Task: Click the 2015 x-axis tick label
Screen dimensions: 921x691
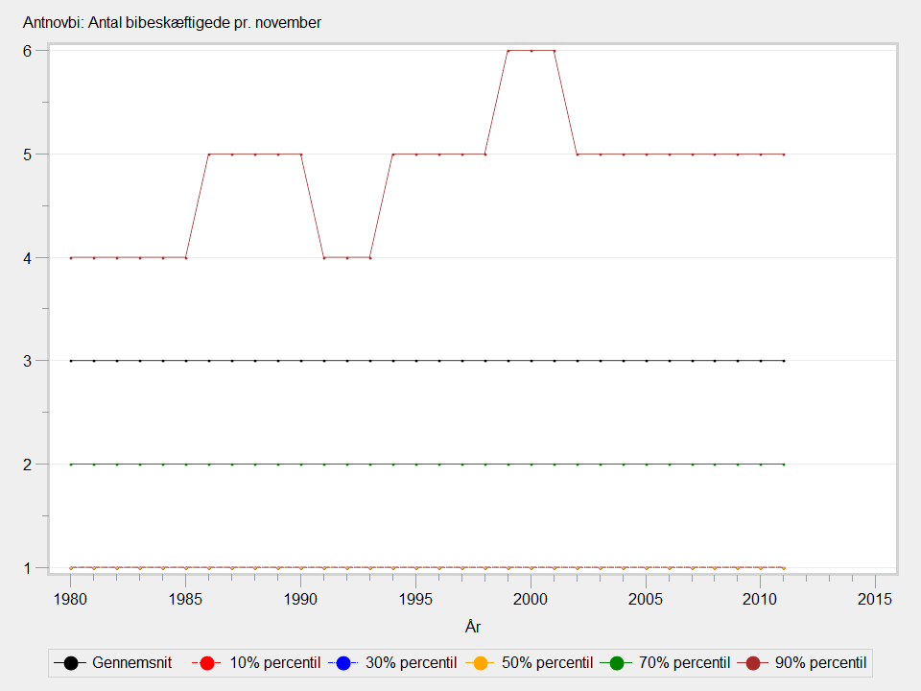Action: point(875,599)
